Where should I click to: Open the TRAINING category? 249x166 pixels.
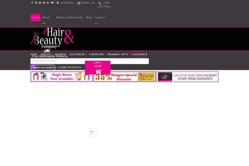113,54
